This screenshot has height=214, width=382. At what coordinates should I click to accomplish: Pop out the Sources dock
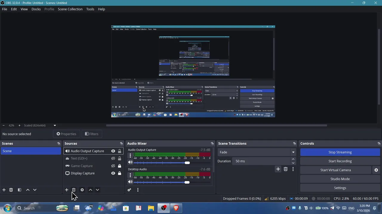(121, 144)
